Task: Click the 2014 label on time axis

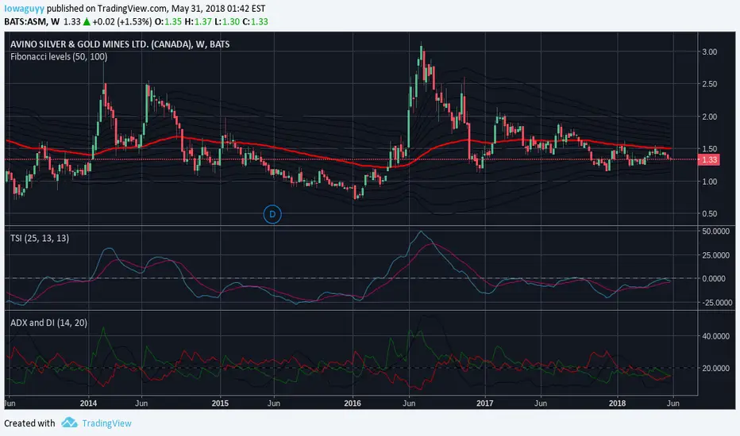Action: tap(88, 403)
